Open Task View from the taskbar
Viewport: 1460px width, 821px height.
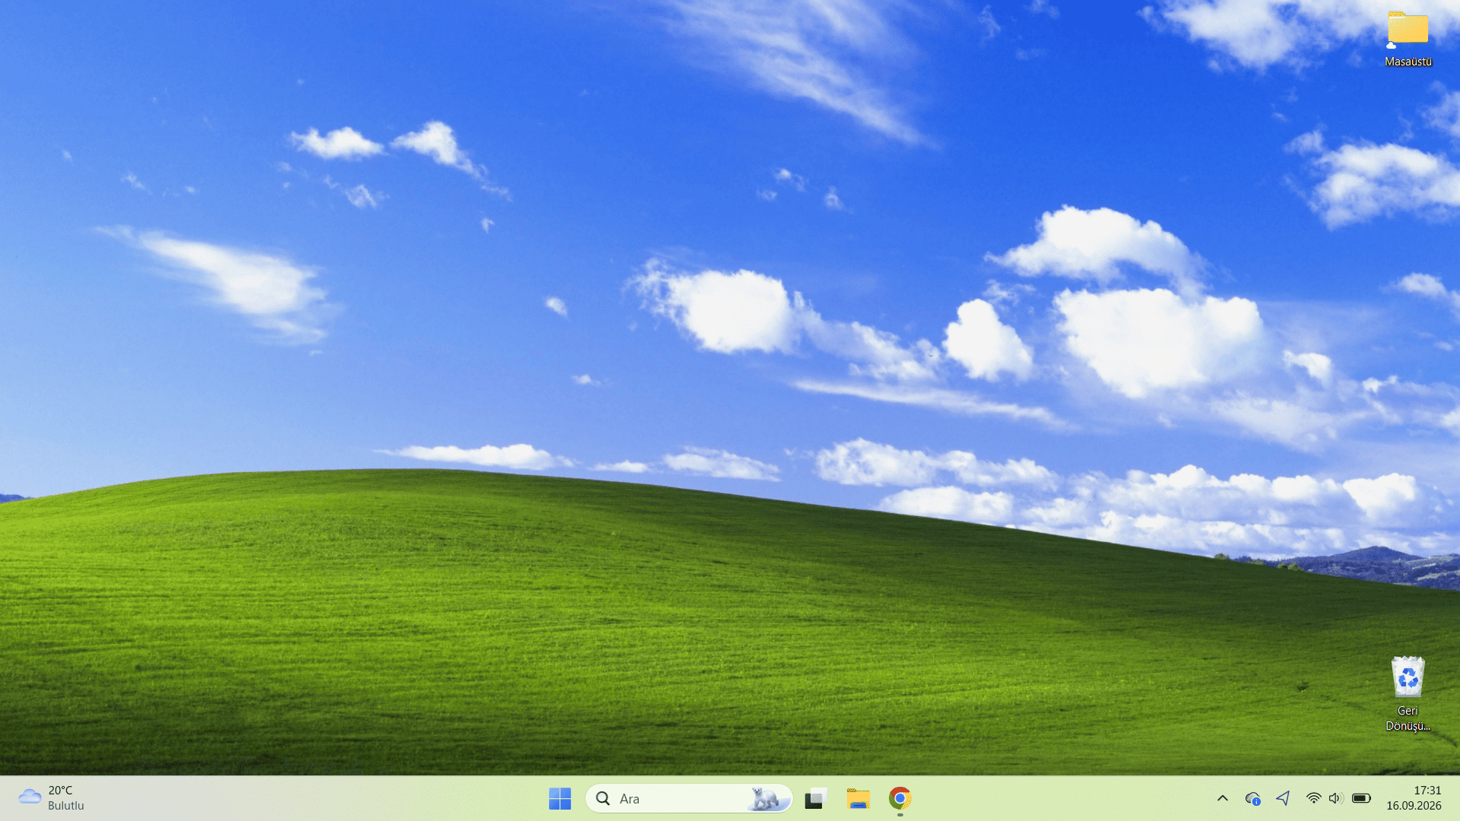point(815,798)
